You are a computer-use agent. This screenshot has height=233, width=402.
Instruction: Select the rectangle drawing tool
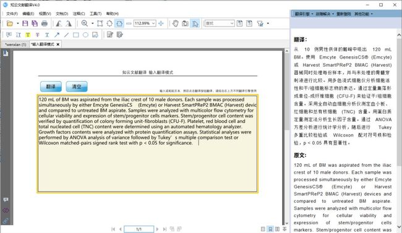pyautogui.click(x=76, y=35)
